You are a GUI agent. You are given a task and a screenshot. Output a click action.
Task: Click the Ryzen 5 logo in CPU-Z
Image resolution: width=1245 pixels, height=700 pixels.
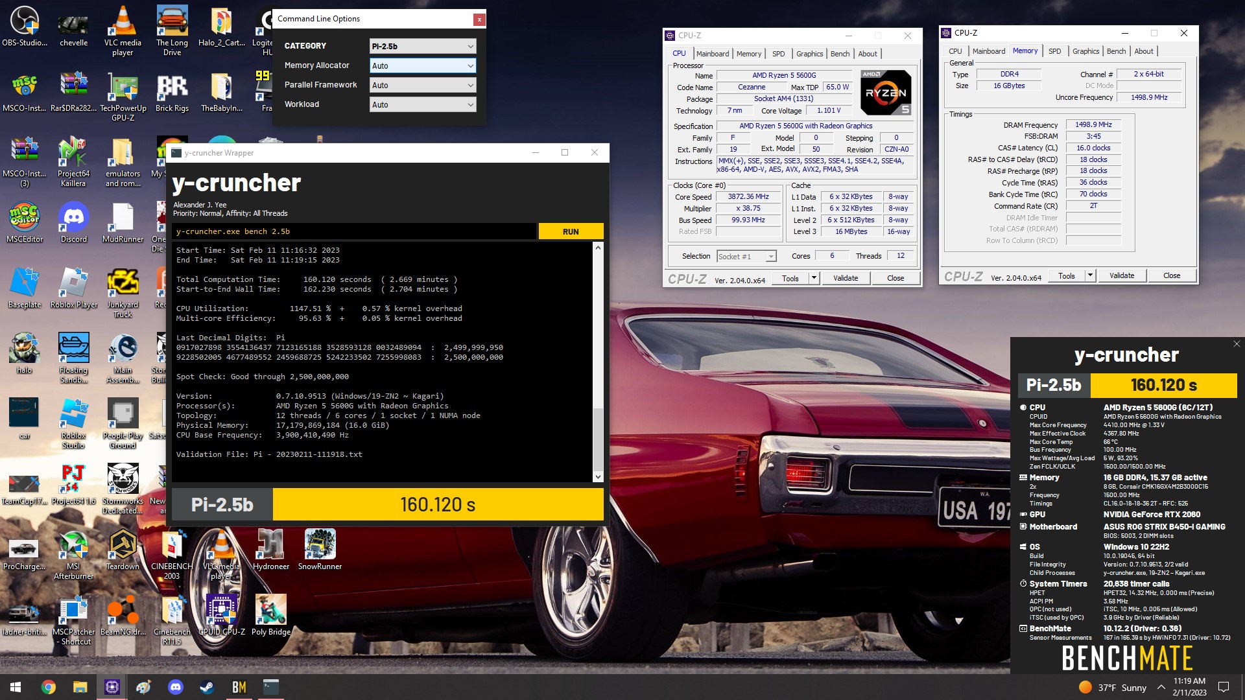(886, 93)
